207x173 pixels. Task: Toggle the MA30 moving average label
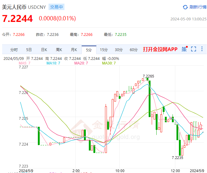109,63
